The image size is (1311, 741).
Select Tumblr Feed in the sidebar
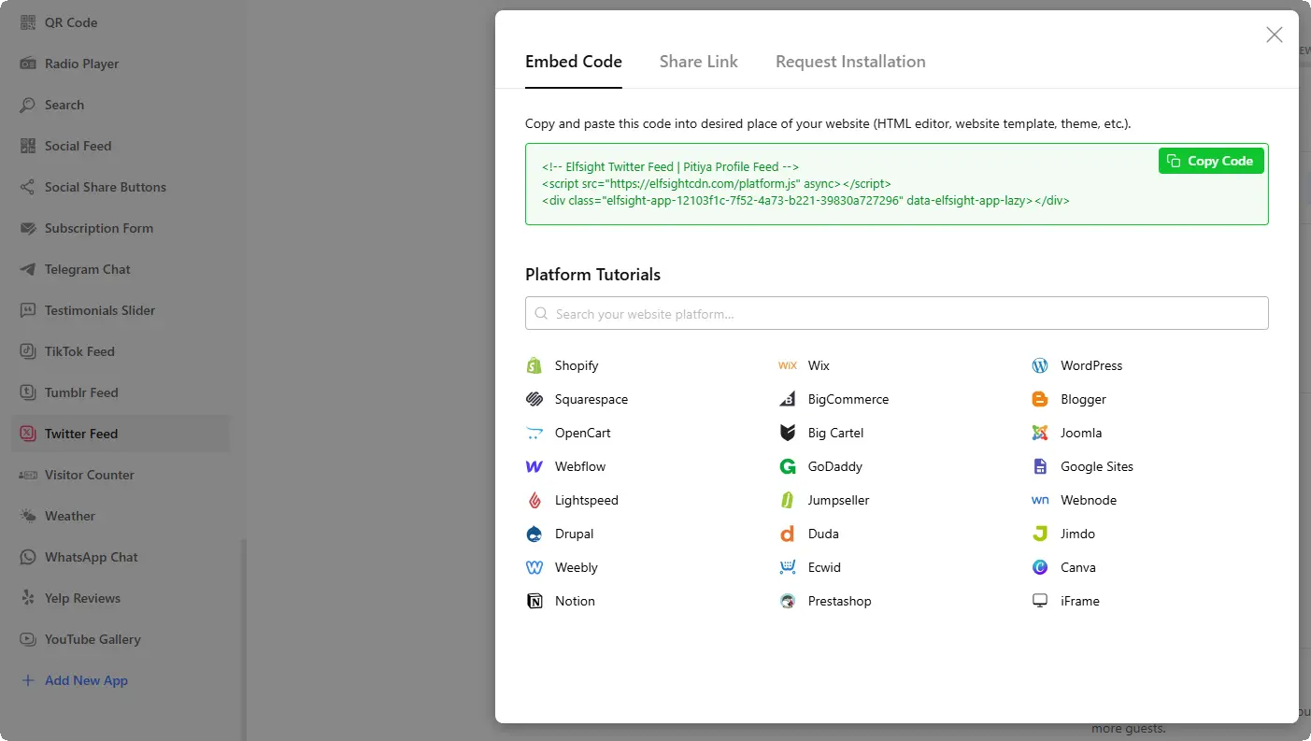[81, 392]
